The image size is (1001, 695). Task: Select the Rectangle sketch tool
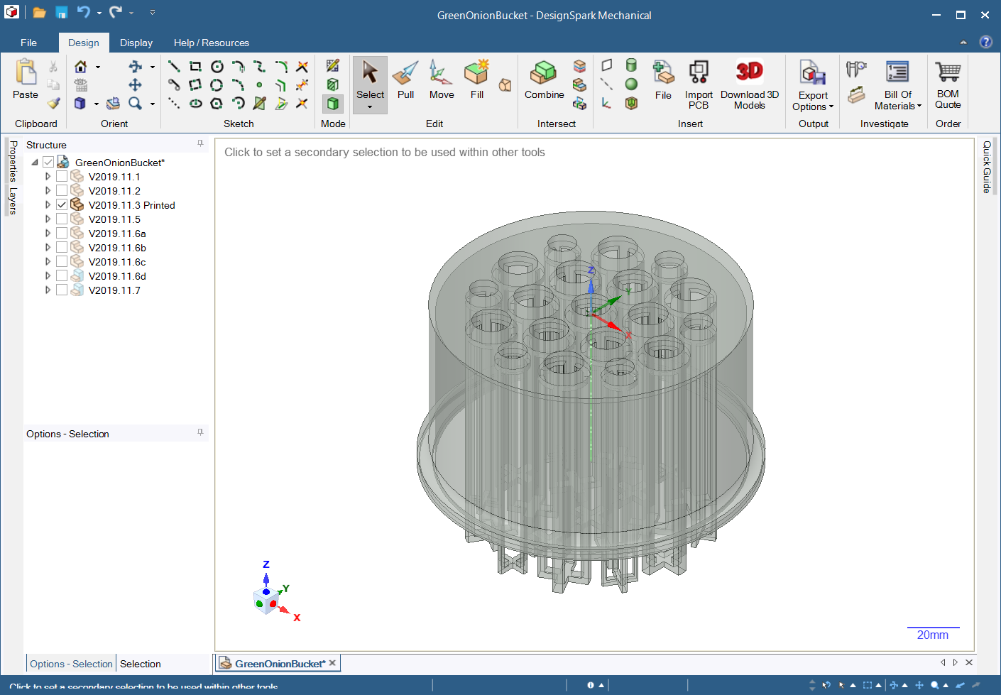[195, 67]
